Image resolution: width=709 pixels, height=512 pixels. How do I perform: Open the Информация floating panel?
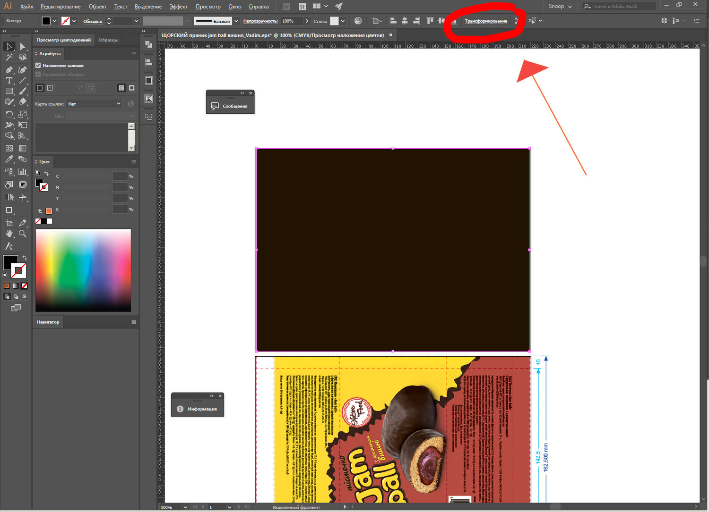[198, 409]
